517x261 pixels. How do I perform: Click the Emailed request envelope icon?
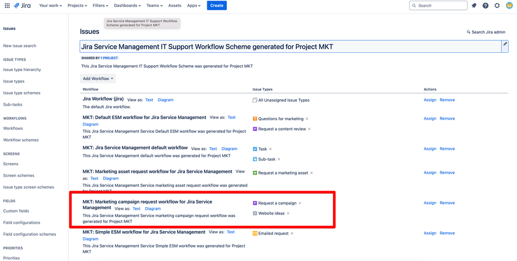click(x=255, y=234)
